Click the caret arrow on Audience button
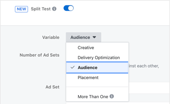This screenshot has height=104, width=170. point(94,37)
